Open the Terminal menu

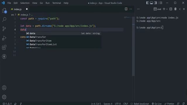(x=56, y=3)
